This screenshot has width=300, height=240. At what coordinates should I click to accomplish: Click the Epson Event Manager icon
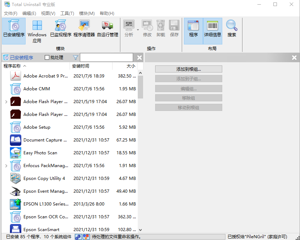(16, 191)
